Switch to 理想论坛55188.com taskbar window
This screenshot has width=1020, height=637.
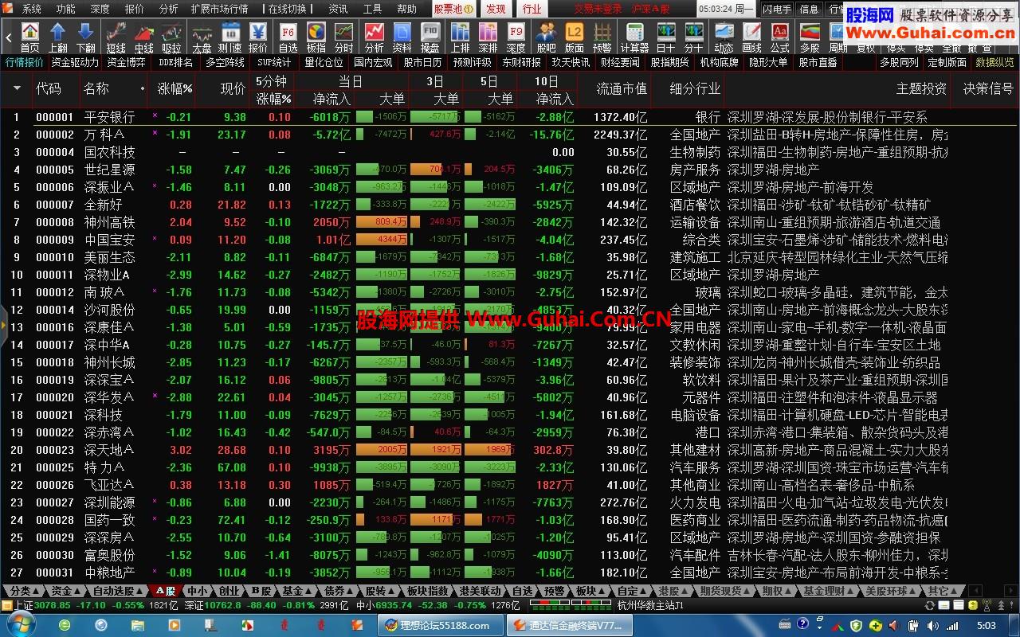(440, 625)
